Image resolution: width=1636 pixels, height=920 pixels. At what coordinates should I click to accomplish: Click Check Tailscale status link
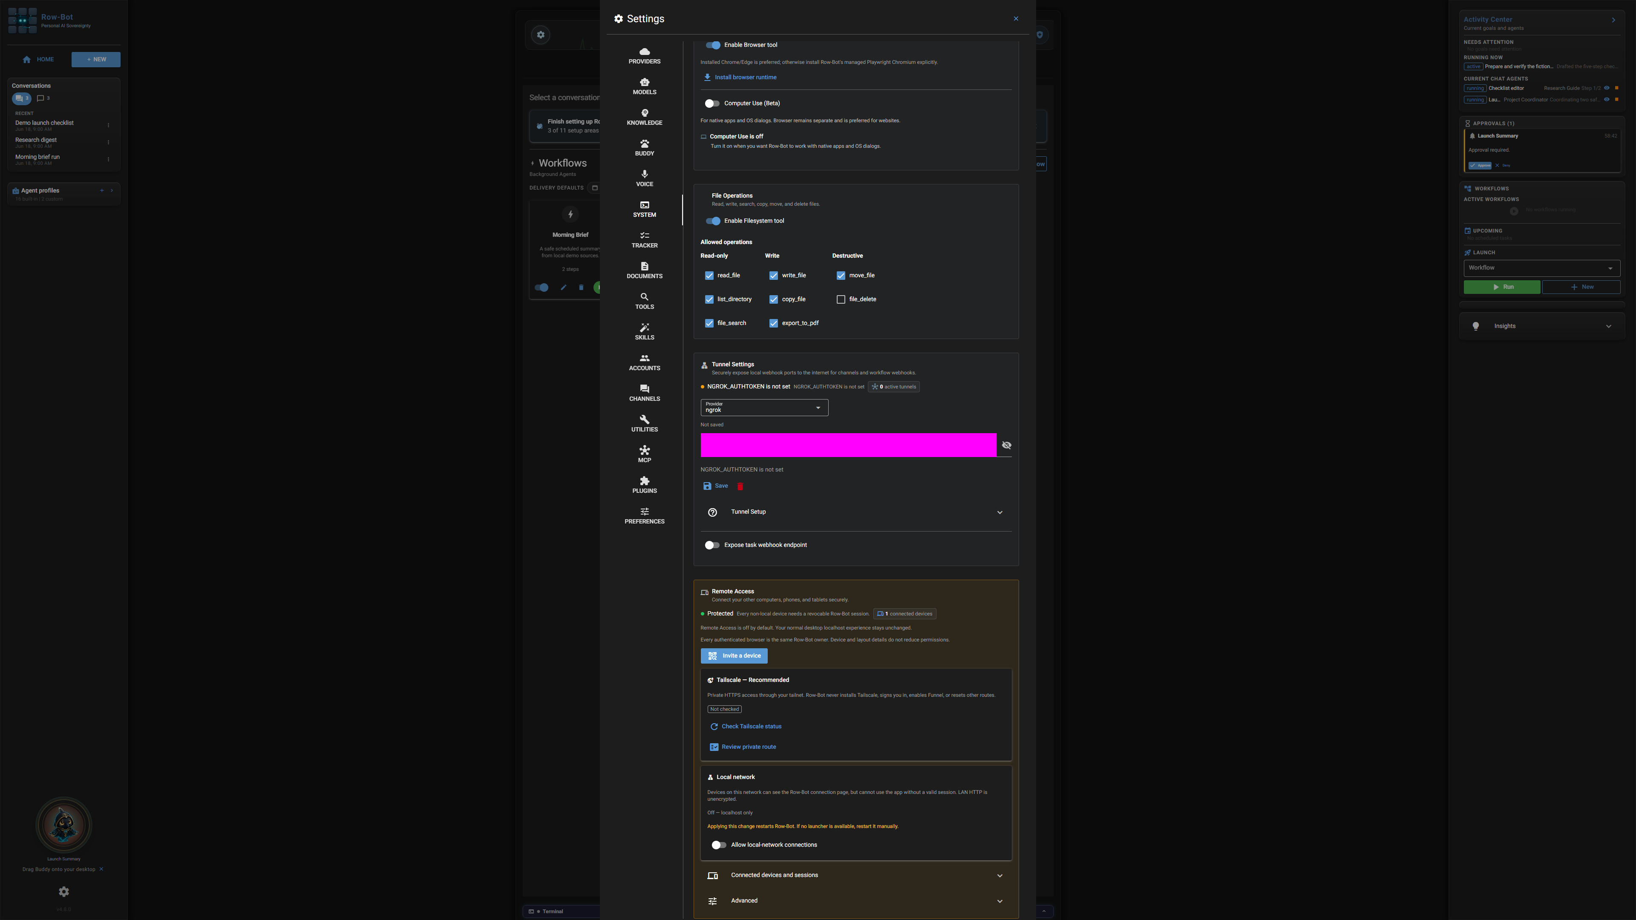(746, 726)
